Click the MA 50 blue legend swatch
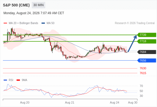 43,23
